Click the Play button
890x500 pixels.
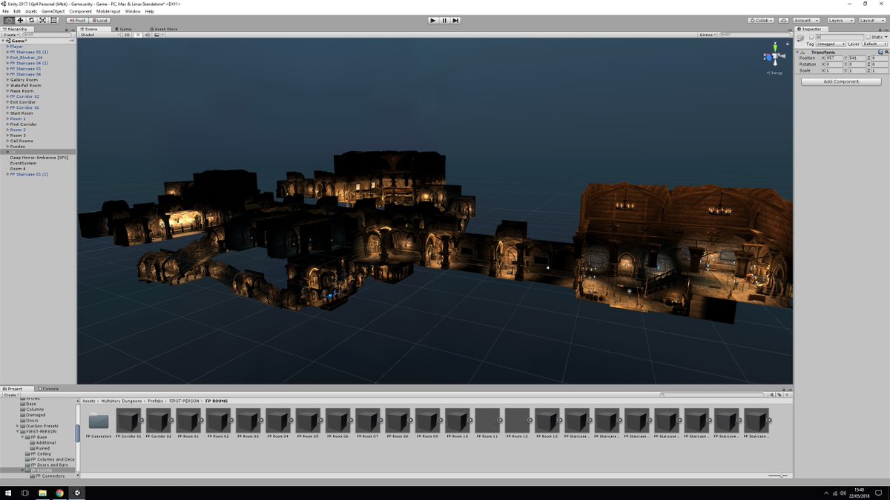433,20
